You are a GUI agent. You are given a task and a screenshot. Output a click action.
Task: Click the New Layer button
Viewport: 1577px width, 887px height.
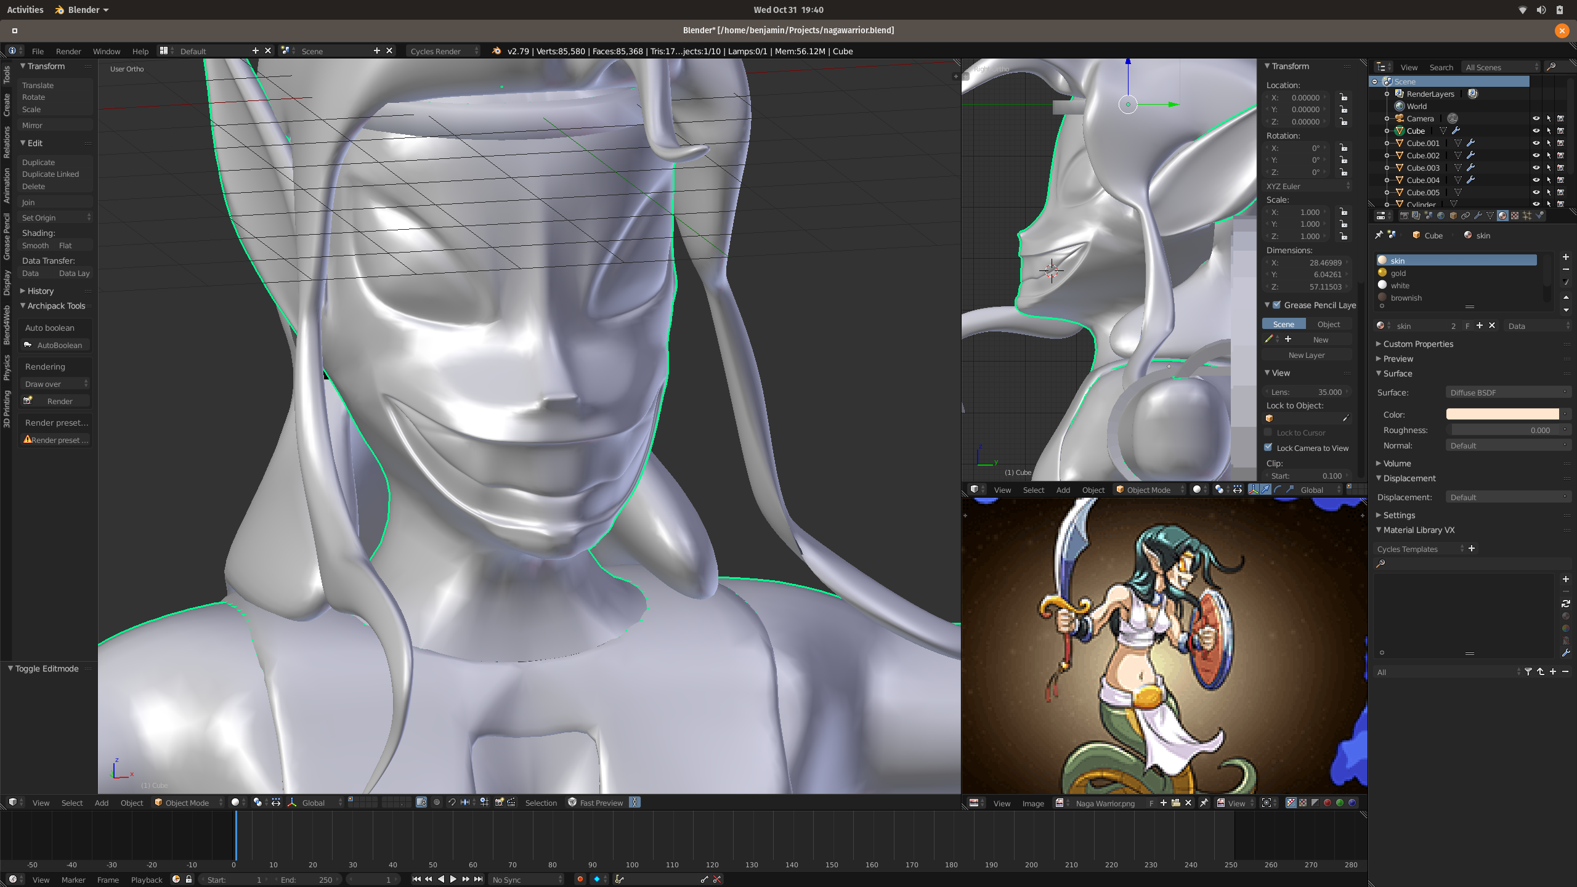coord(1306,355)
